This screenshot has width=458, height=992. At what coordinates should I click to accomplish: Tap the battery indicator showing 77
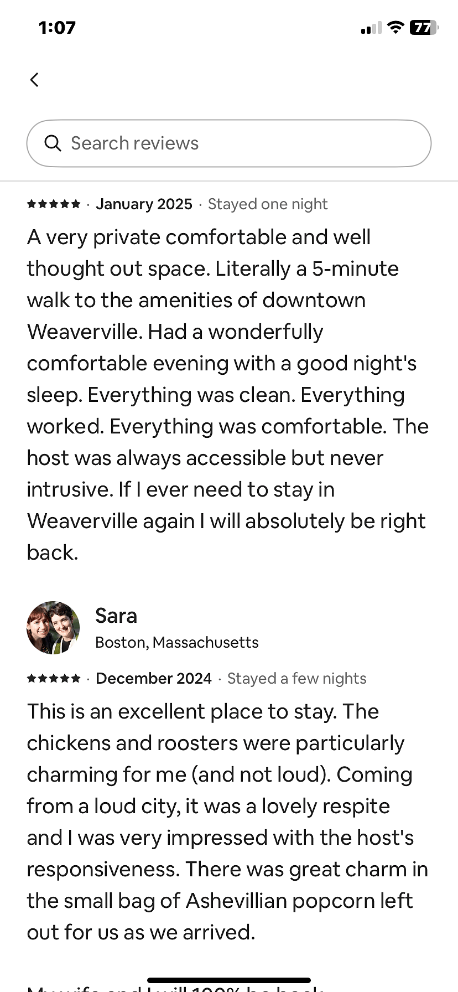point(424,27)
